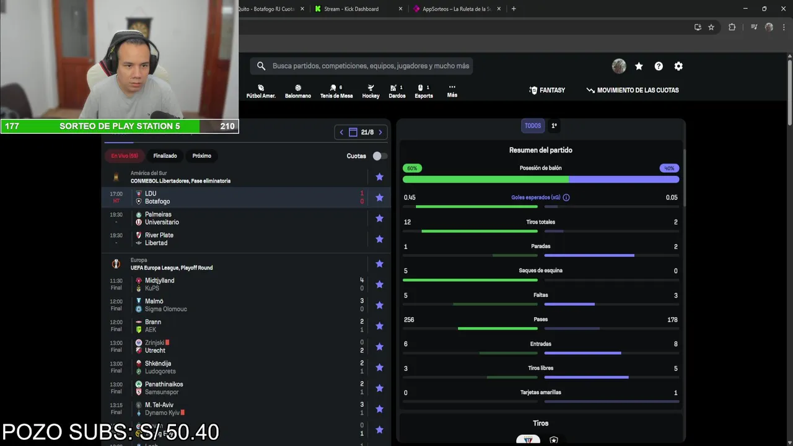Switch to Finalizado tab
Screen dimensions: 793x446
coord(165,156)
